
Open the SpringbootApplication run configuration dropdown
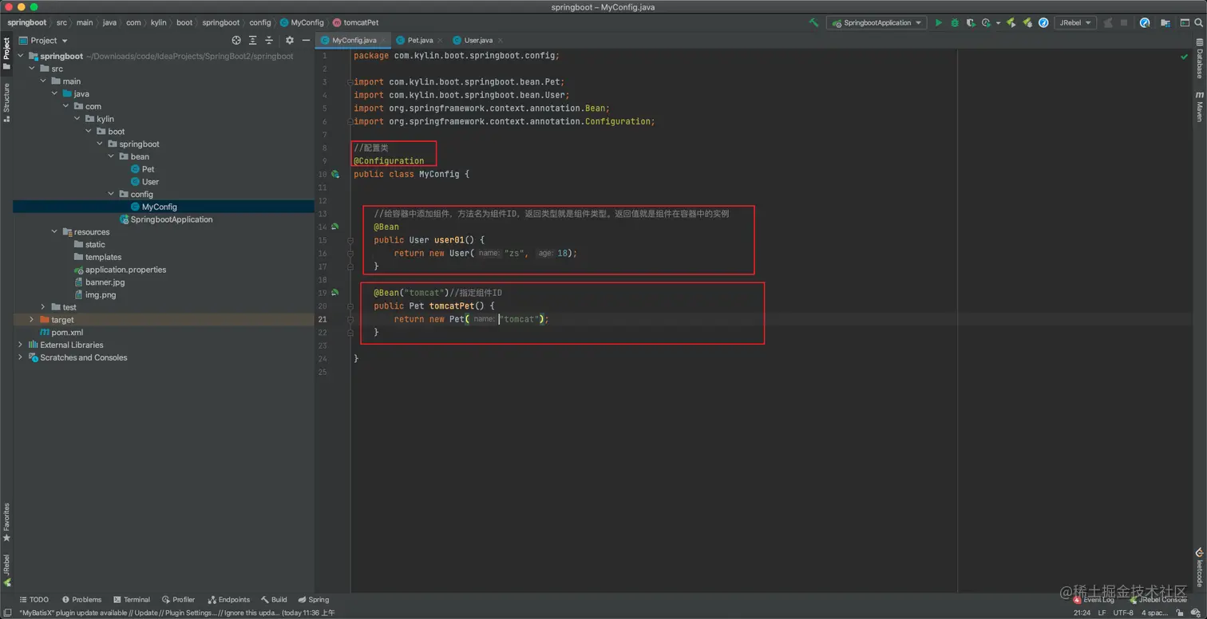(x=876, y=23)
